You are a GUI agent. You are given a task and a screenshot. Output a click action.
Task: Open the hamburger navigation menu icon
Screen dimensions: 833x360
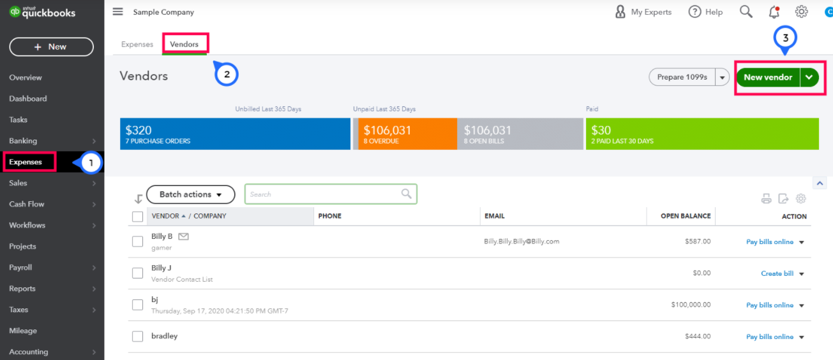[117, 12]
